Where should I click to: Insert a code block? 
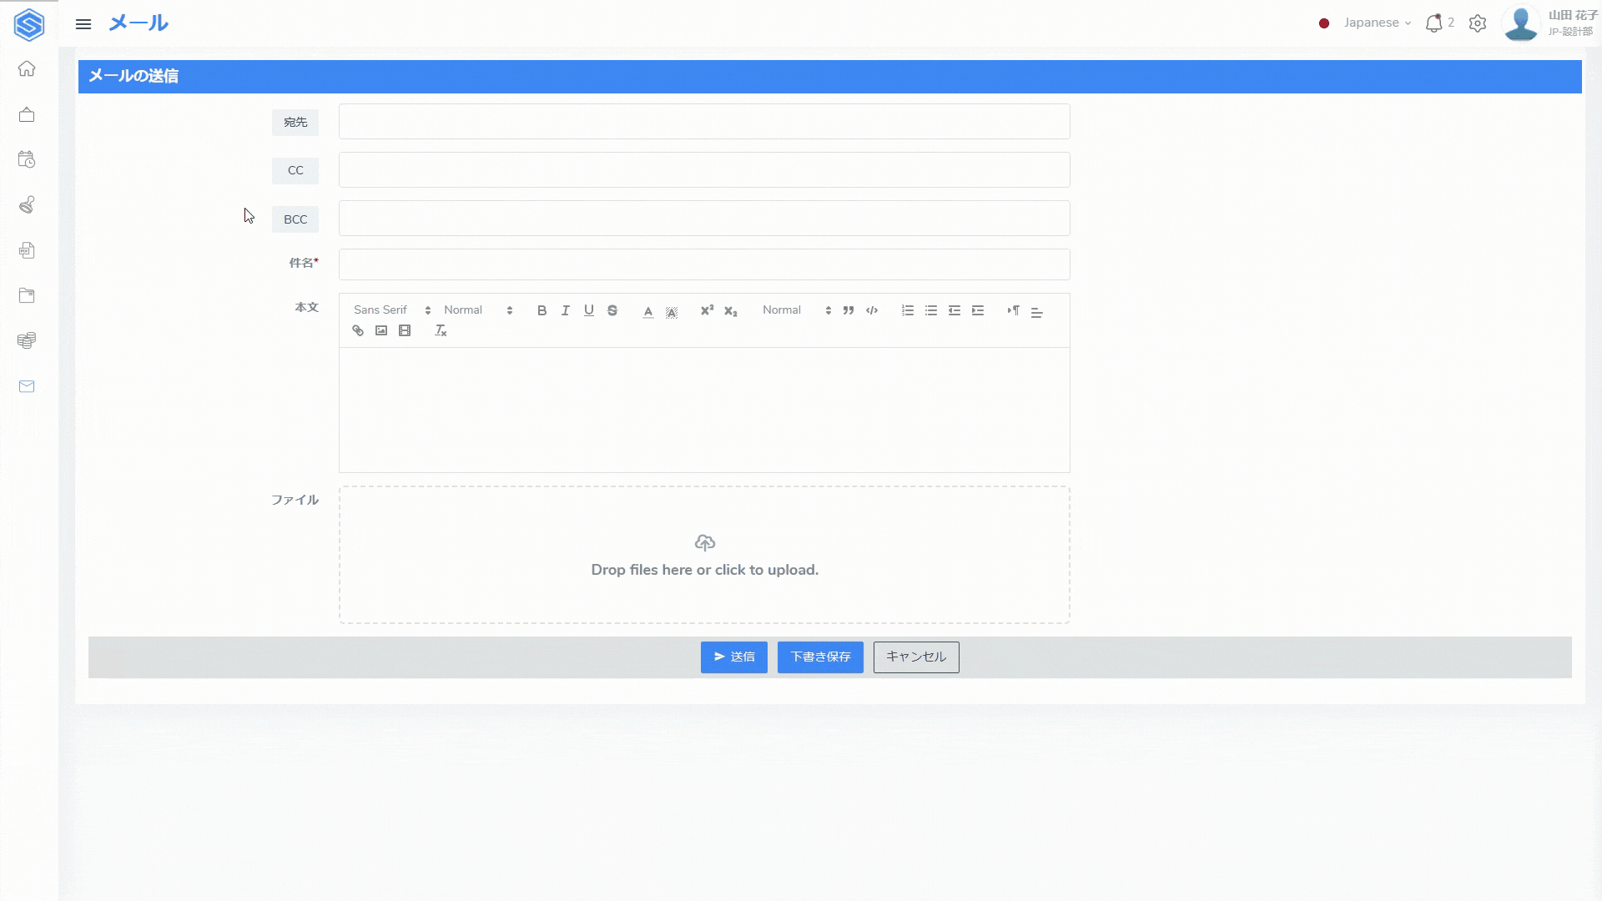[x=872, y=310]
